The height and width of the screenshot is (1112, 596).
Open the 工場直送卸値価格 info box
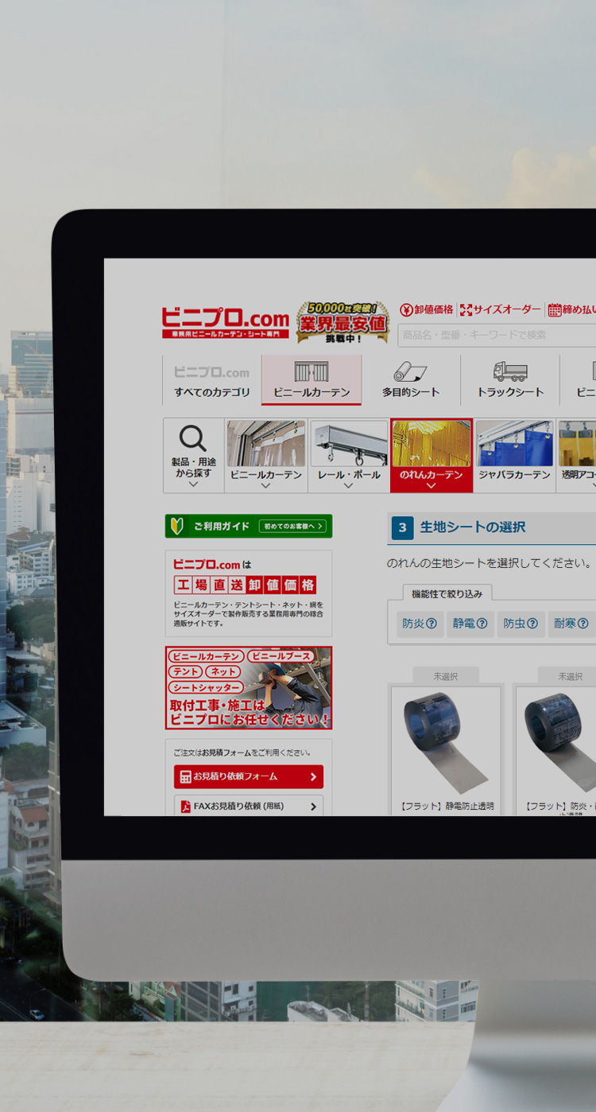point(249,593)
